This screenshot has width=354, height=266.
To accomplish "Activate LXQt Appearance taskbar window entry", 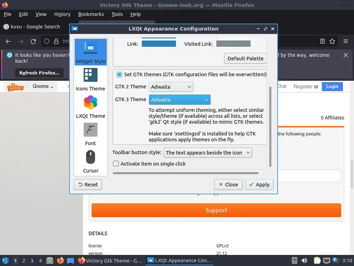I will 179,260.
